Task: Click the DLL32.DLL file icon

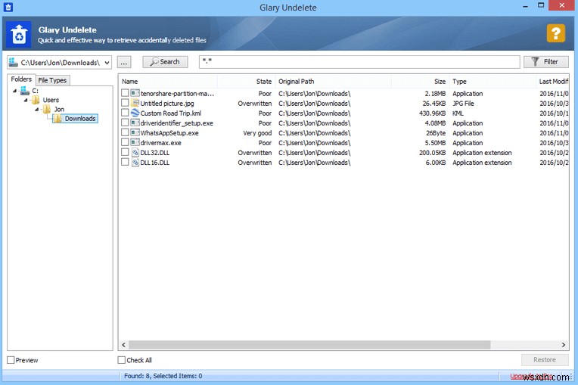Action: pos(135,152)
